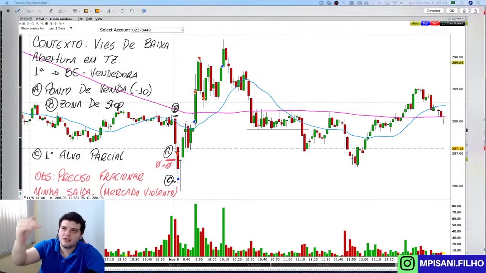Expand the Shapes tool dropdown arrow
This screenshot has width=486, height=273.
[x=33, y=11]
